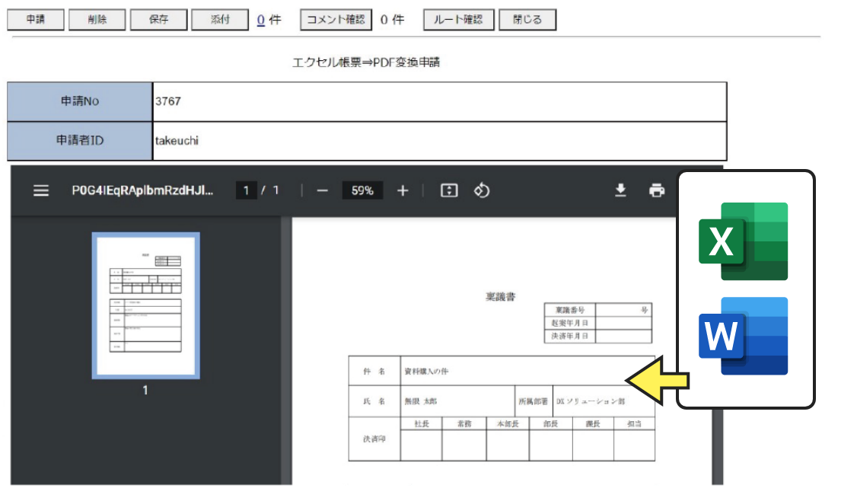This screenshot has width=857, height=501.
Task: Click the 申請No value 3767
Action: (167, 102)
